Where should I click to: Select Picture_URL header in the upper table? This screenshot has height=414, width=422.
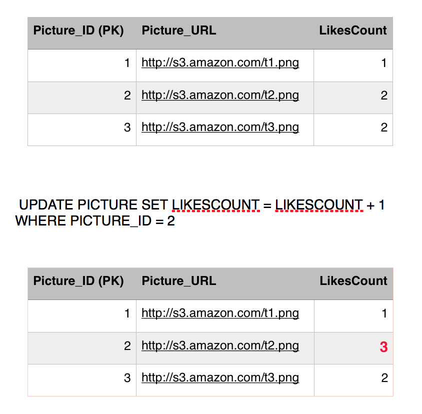pos(179,30)
